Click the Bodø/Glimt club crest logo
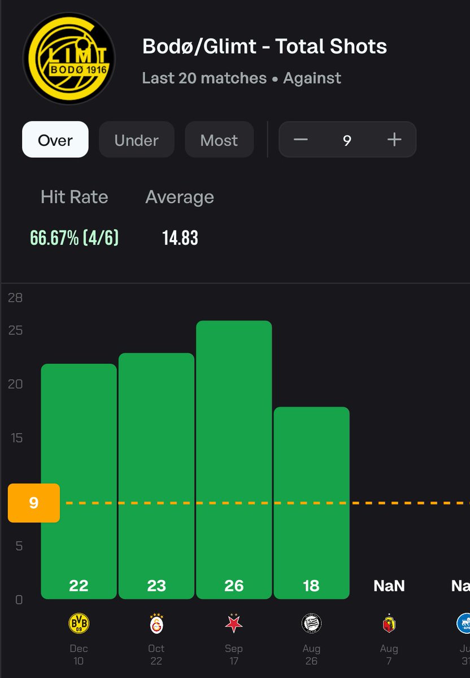This screenshot has height=678, width=470. coord(69,59)
